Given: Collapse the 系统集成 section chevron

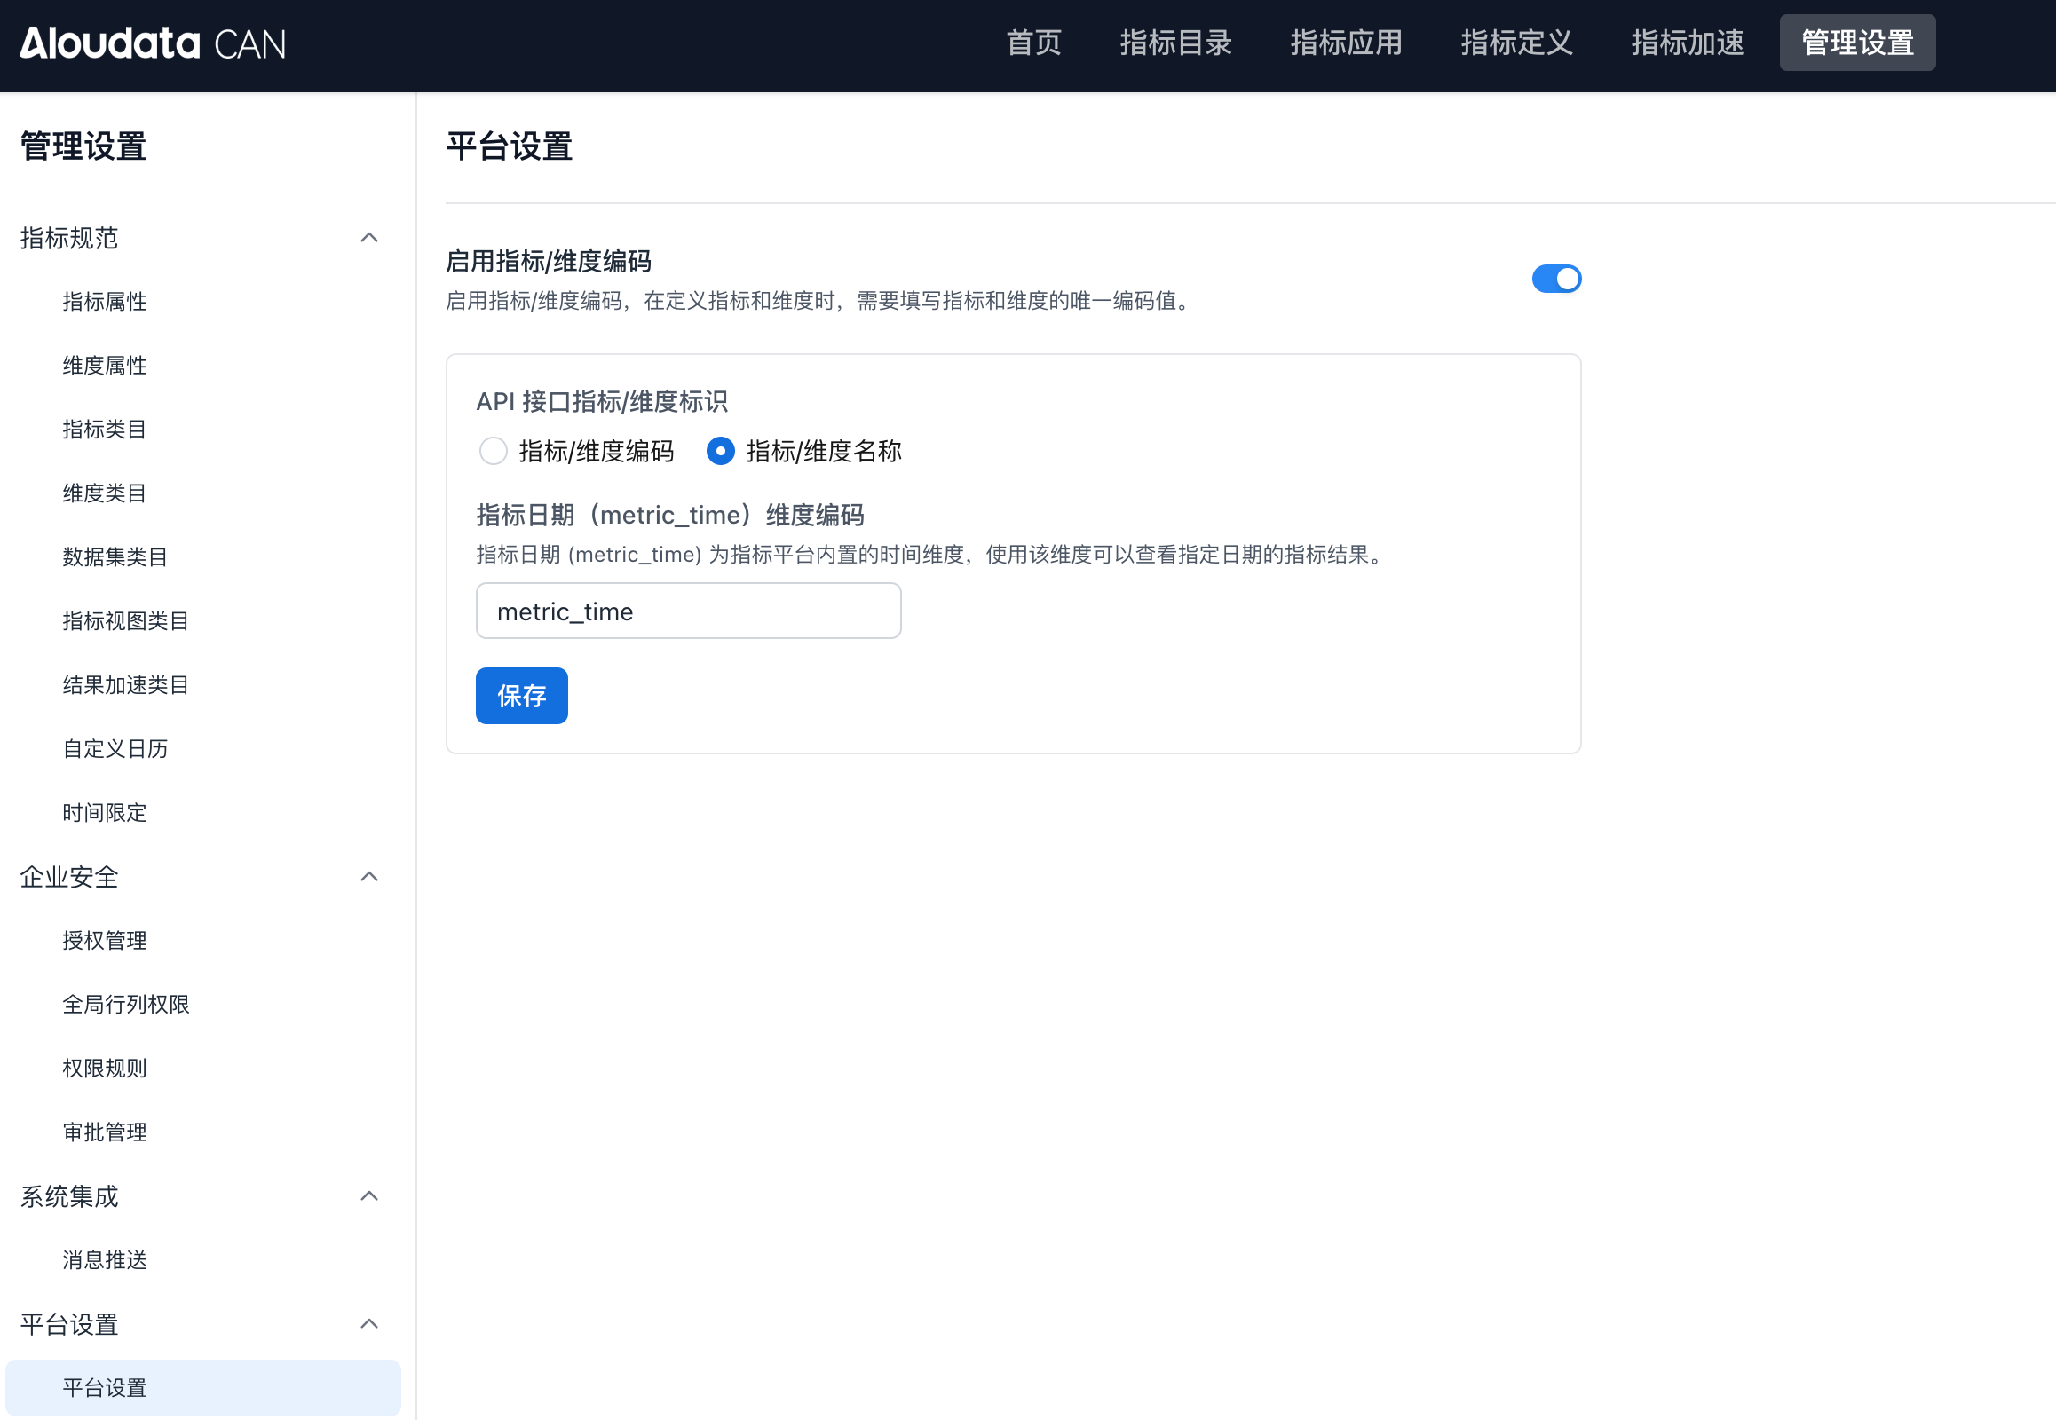Looking at the screenshot, I should pos(369,1195).
